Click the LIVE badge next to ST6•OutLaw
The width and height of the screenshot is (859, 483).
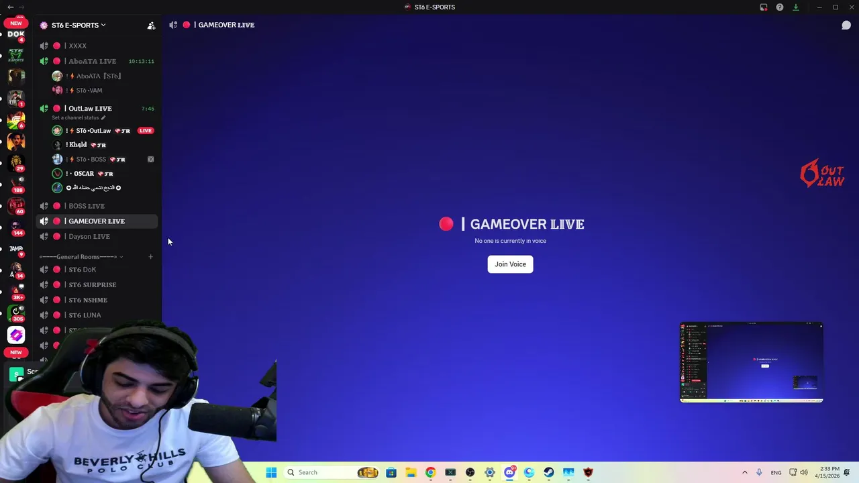[x=146, y=131]
